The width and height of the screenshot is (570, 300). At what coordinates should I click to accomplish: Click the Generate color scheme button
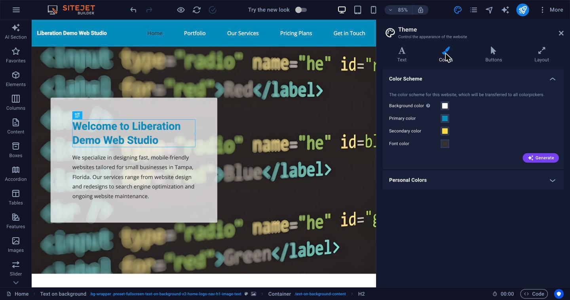pyautogui.click(x=541, y=158)
